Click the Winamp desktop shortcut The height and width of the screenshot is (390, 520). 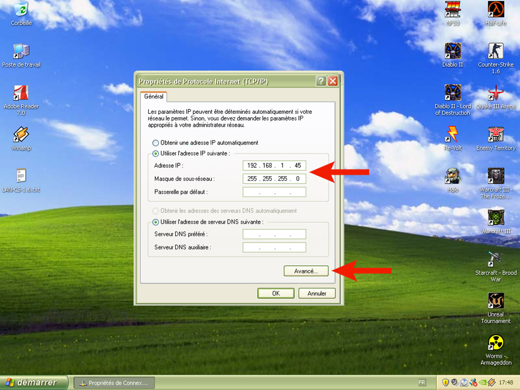(21, 135)
